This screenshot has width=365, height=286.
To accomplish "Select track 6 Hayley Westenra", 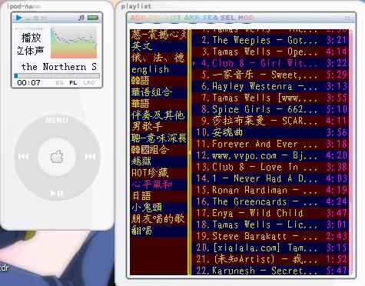I will click(x=270, y=86).
